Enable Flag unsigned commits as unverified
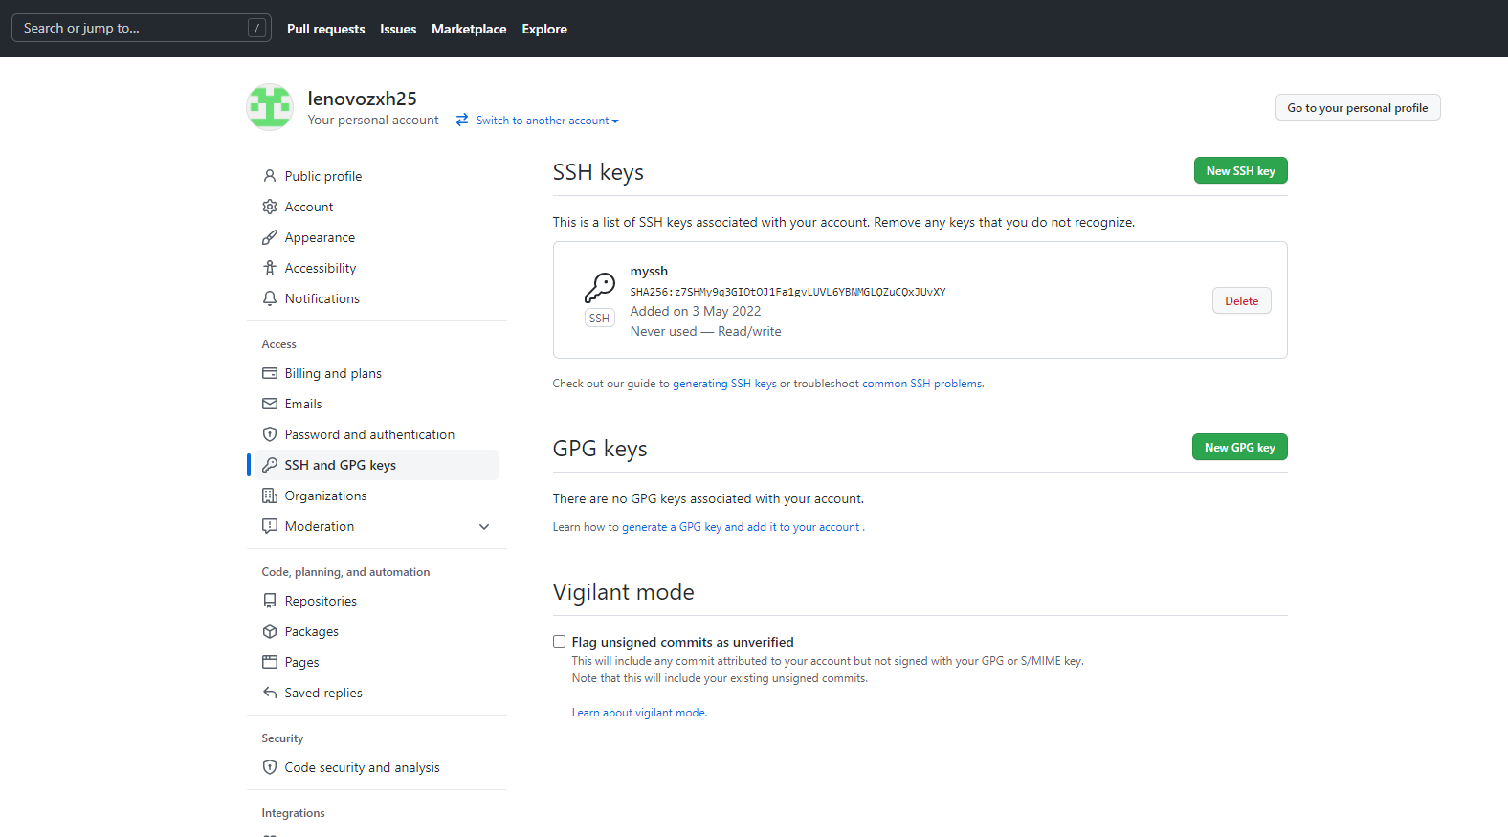 click(560, 642)
